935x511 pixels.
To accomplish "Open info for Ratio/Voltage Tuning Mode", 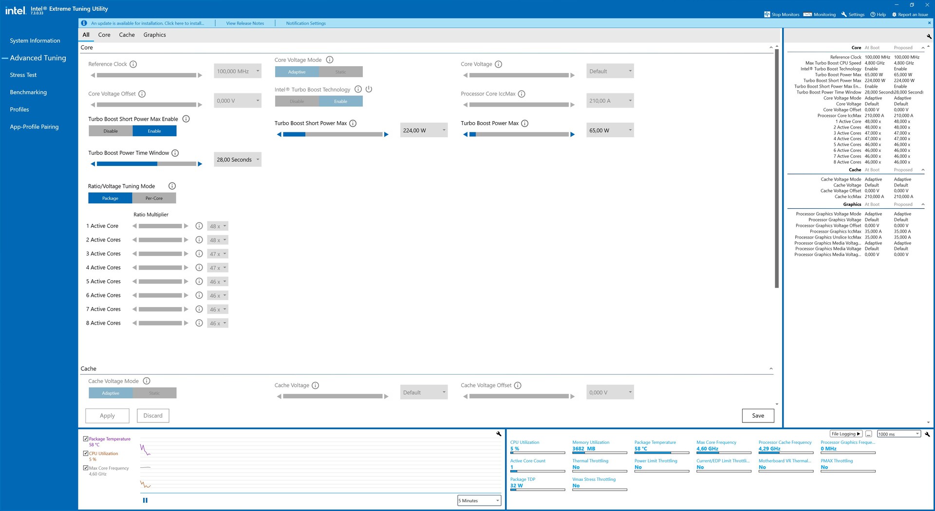I will (x=172, y=186).
